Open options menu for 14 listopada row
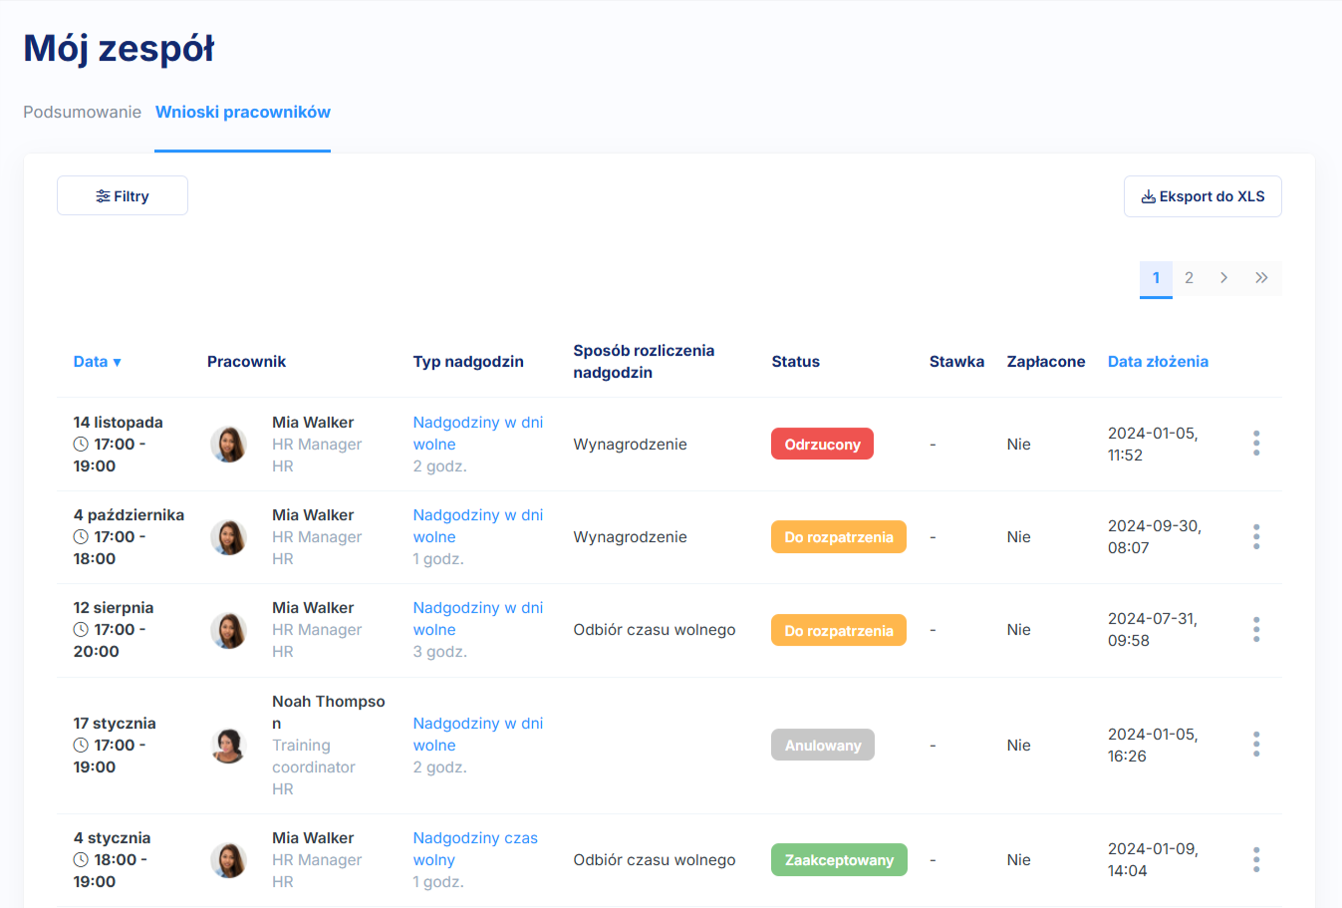This screenshot has height=908, width=1342. coord(1256,444)
